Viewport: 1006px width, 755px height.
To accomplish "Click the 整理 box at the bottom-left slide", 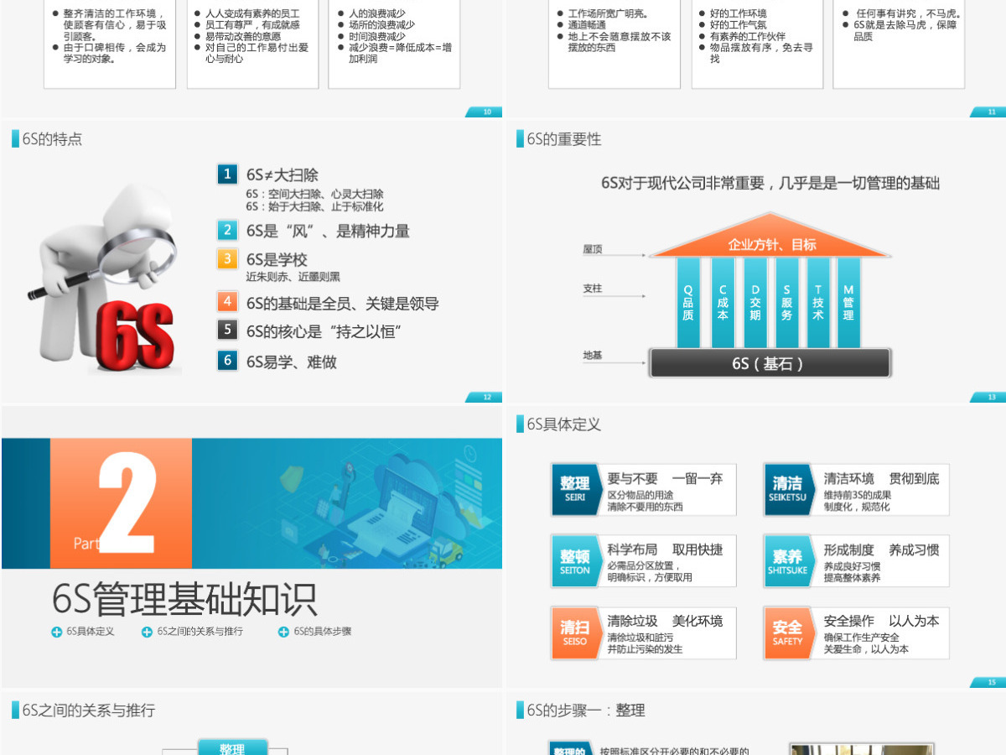I will pyautogui.click(x=232, y=747).
